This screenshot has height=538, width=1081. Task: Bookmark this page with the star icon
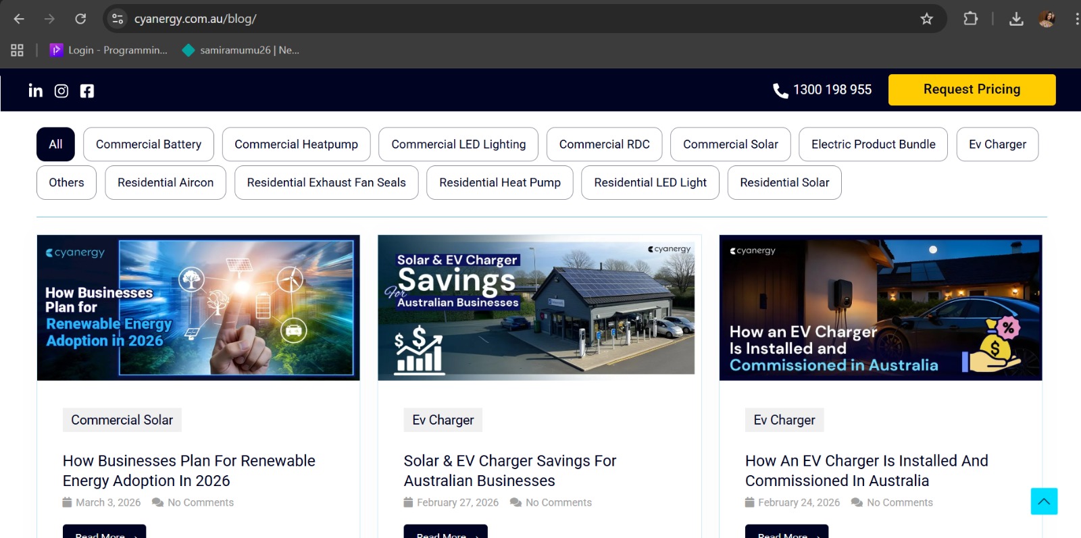[927, 19]
